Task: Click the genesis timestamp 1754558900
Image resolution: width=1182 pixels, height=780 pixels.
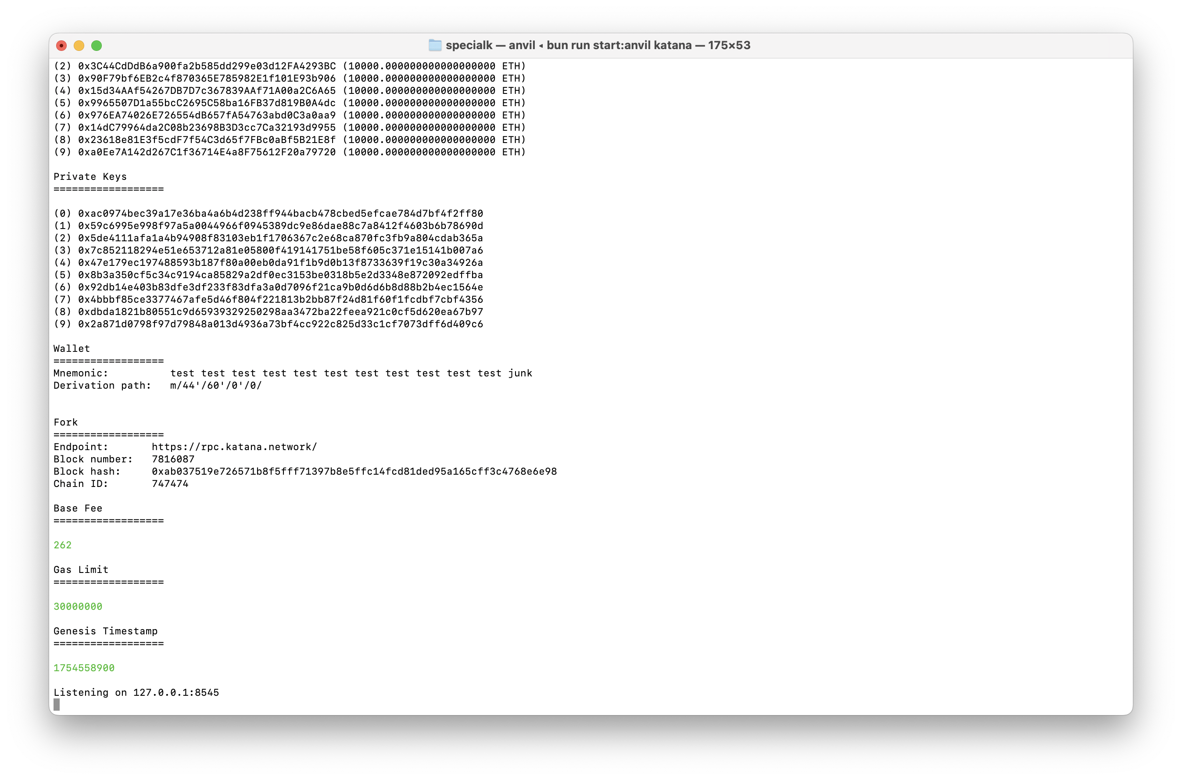Action: (x=84, y=668)
